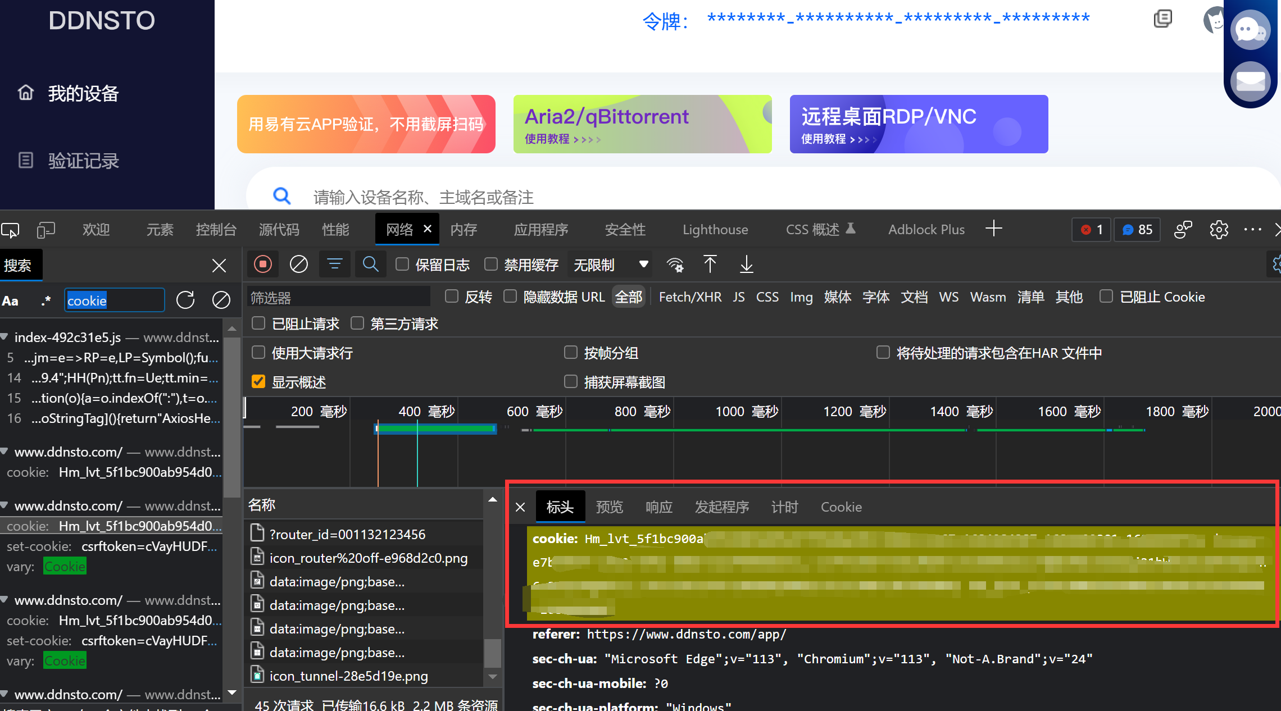Open the Cookie tab in request details
The image size is (1281, 711).
click(x=841, y=507)
